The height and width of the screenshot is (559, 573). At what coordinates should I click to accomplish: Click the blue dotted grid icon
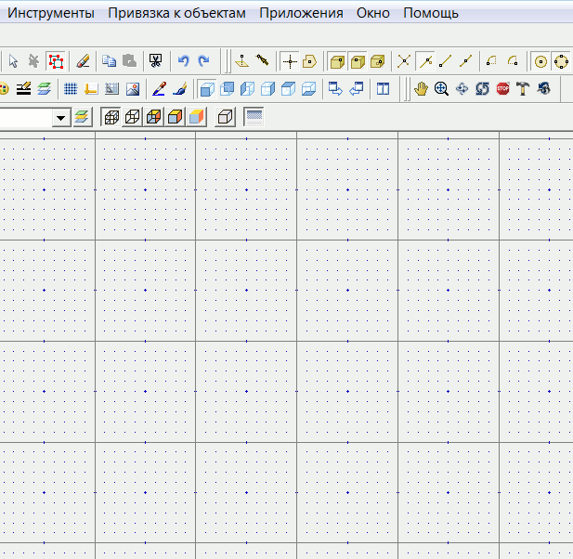(x=71, y=89)
